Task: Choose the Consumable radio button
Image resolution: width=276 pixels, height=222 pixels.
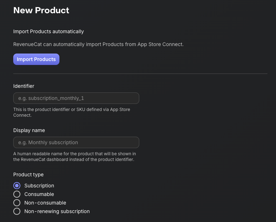Action: (17, 194)
